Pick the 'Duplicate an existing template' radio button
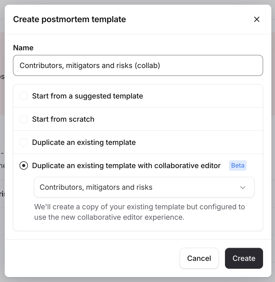The width and height of the screenshot is (275, 282). [24, 142]
